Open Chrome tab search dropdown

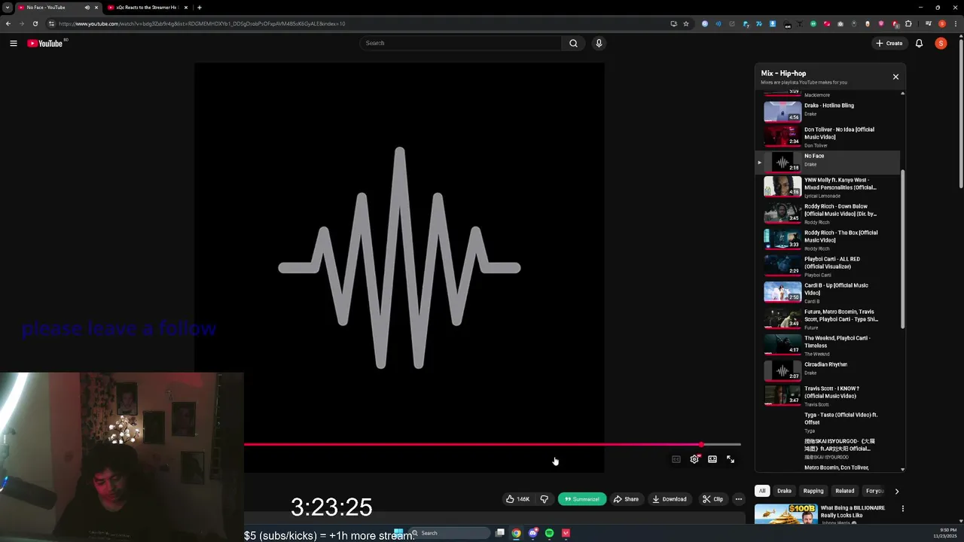[8, 8]
